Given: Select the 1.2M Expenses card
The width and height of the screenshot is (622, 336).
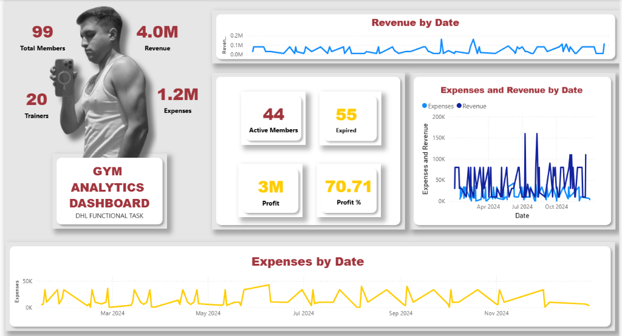Looking at the screenshot, I should [177, 100].
